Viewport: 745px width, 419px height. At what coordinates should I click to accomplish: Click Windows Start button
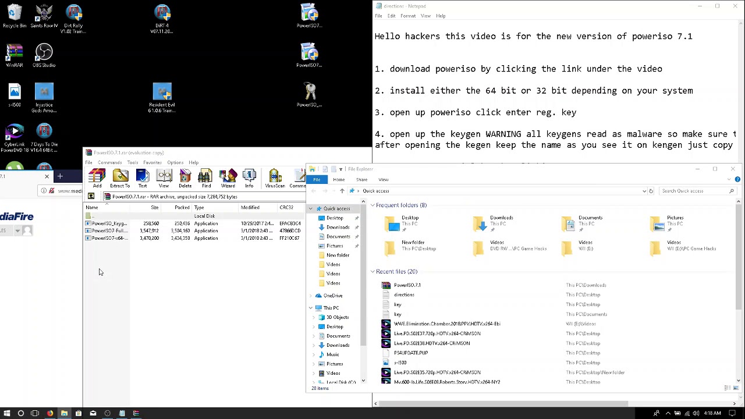[6, 413]
